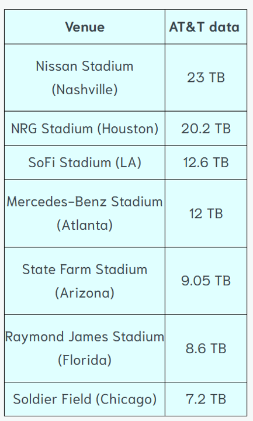Click the Soldier Field (Chicago) cell
The height and width of the screenshot is (421, 253).
coord(85,399)
